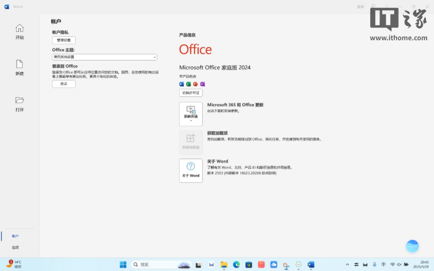Screen dimensions: 434x271
Task: Select the 帐户 (Account) tab in sidebar
Action: pyautogui.click(x=15, y=236)
